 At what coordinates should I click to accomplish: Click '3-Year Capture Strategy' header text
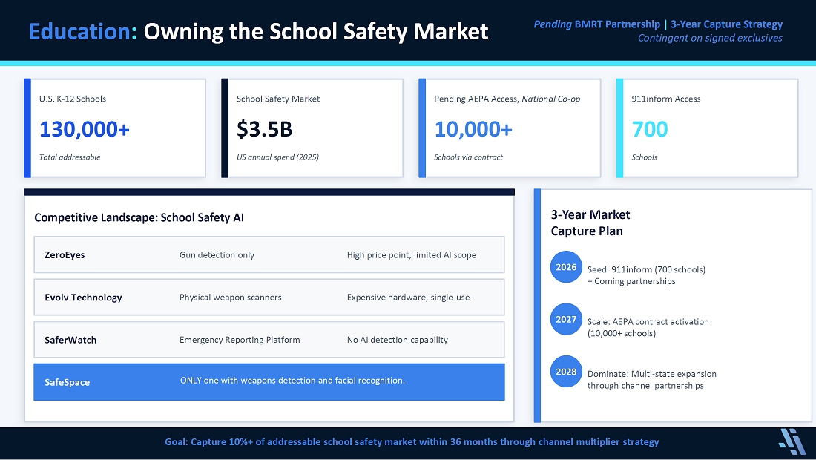tap(726, 24)
